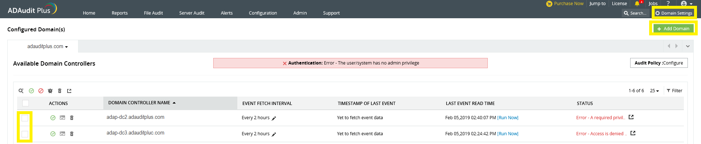Image resolution: width=701 pixels, height=144 pixels.
Task: Open Domain Settings
Action: click(674, 13)
